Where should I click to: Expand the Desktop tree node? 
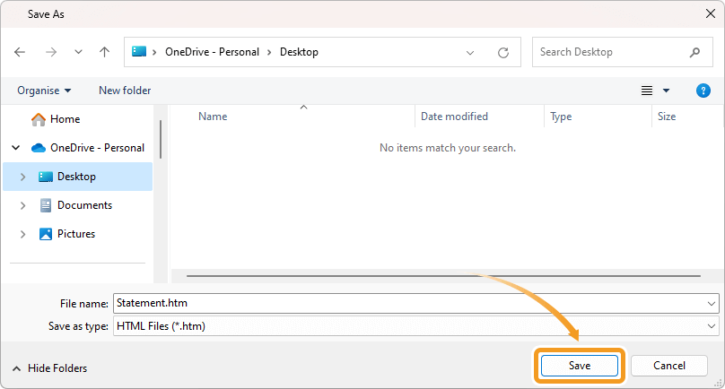click(22, 177)
